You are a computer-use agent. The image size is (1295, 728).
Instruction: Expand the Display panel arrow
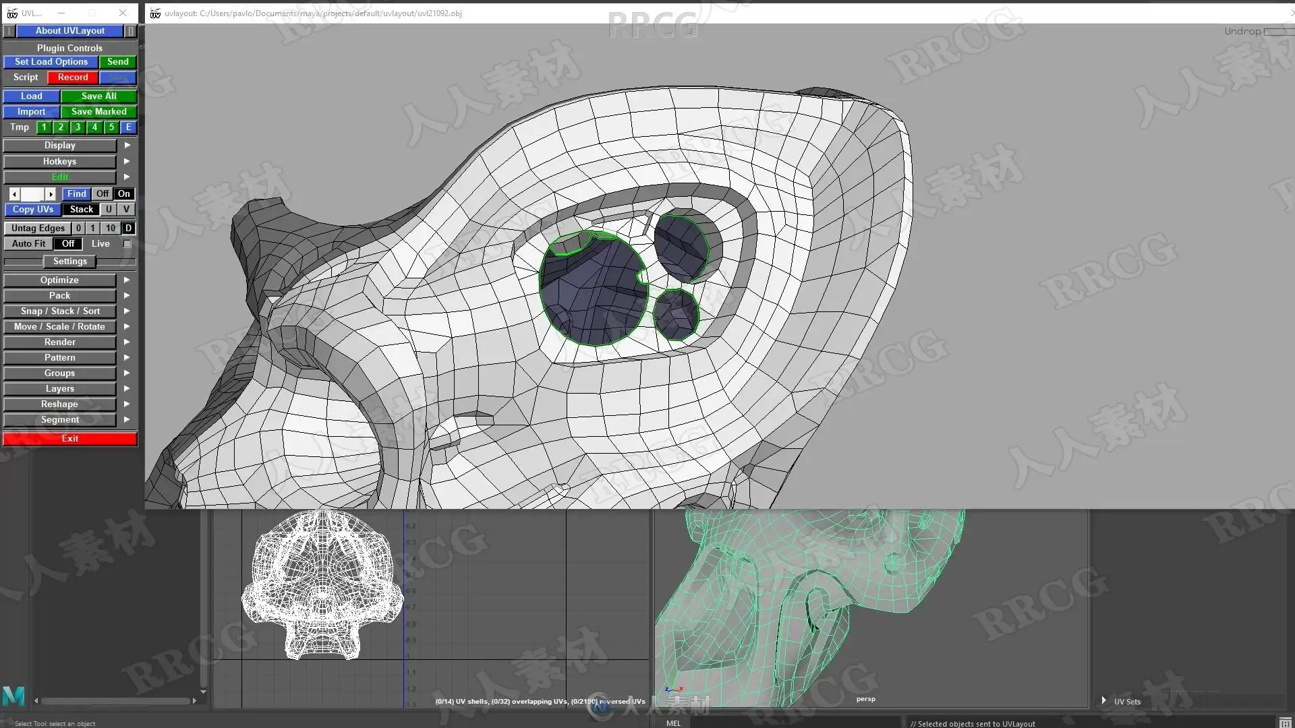click(x=127, y=146)
